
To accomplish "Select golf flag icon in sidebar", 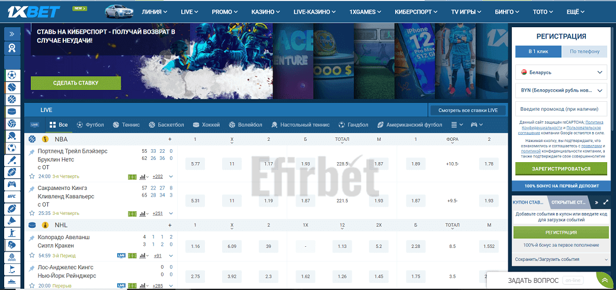I will point(12,270).
